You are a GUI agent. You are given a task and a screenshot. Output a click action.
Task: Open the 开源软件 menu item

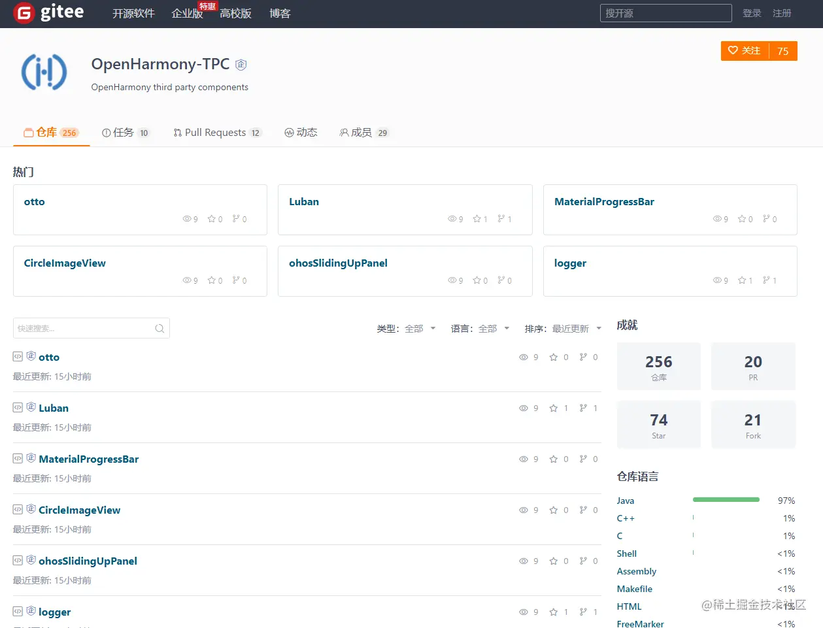tap(133, 14)
